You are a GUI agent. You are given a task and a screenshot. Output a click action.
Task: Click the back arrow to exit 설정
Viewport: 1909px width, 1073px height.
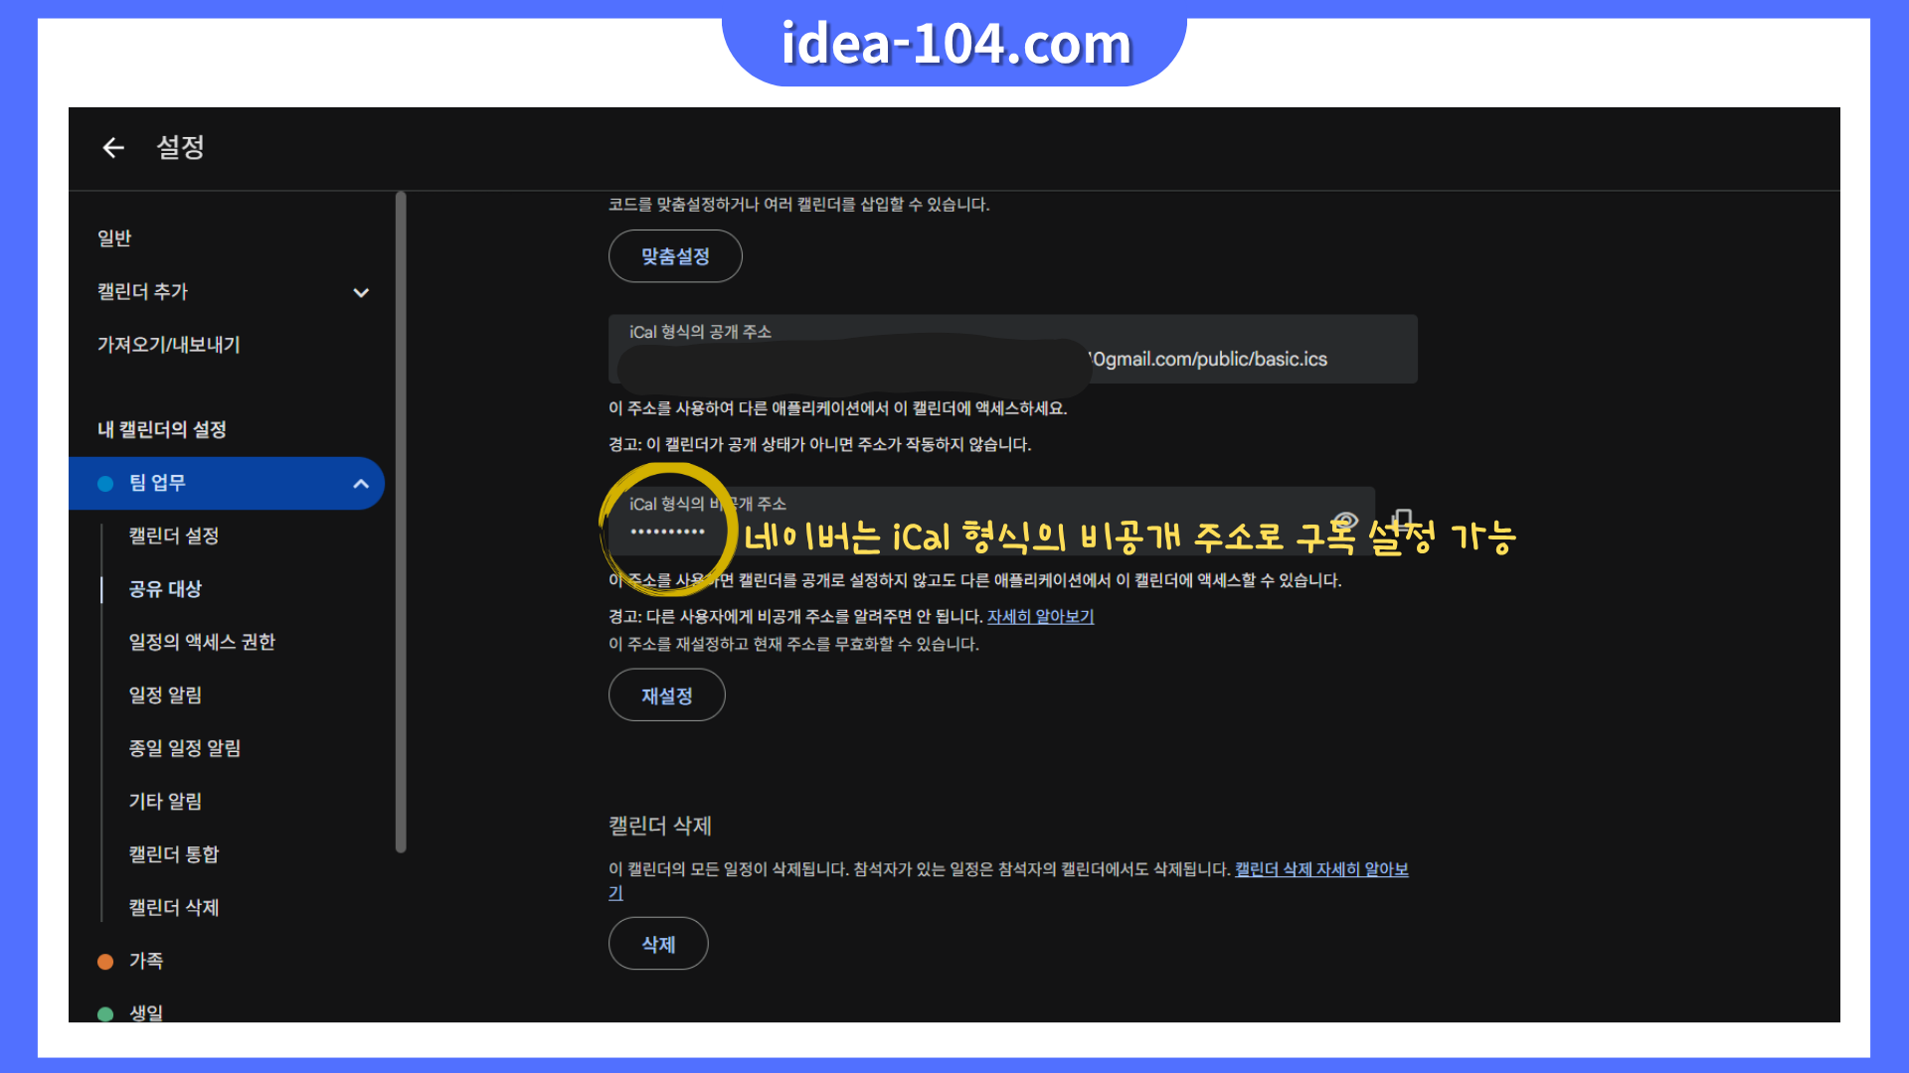pos(113,147)
